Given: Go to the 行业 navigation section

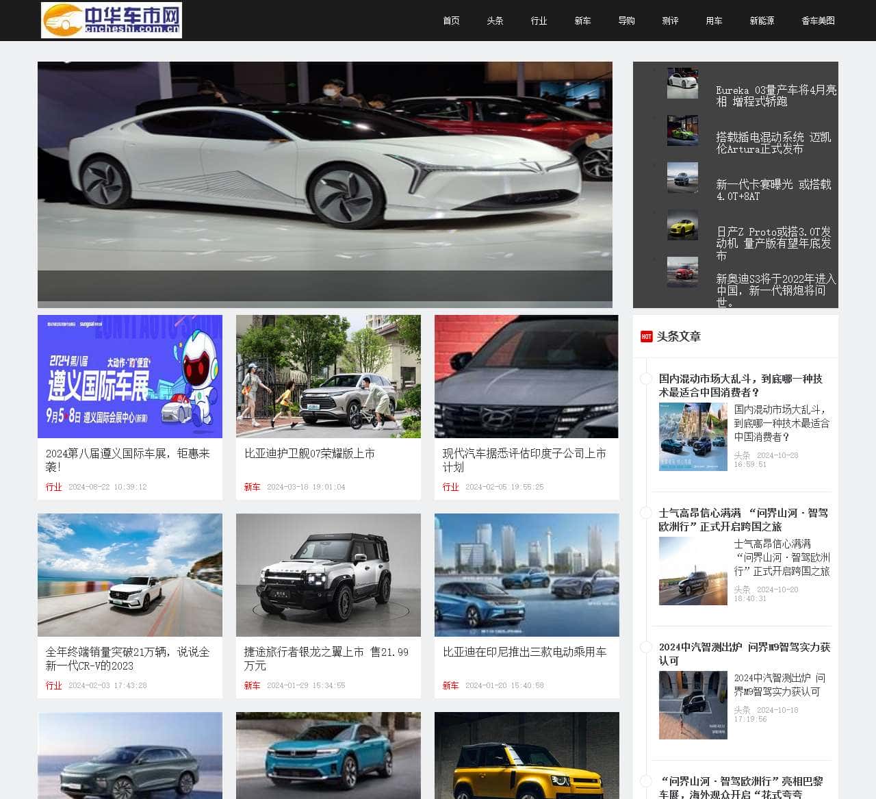Looking at the screenshot, I should tap(539, 21).
